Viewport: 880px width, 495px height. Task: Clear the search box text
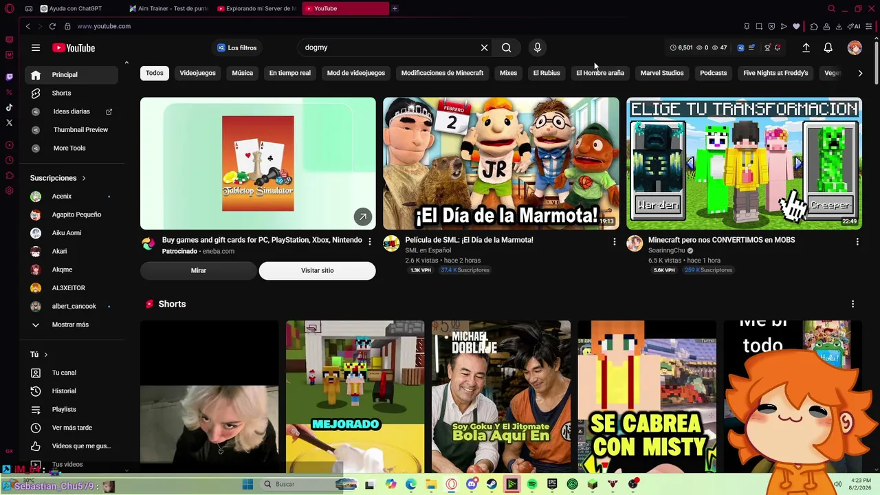pyautogui.click(x=485, y=47)
